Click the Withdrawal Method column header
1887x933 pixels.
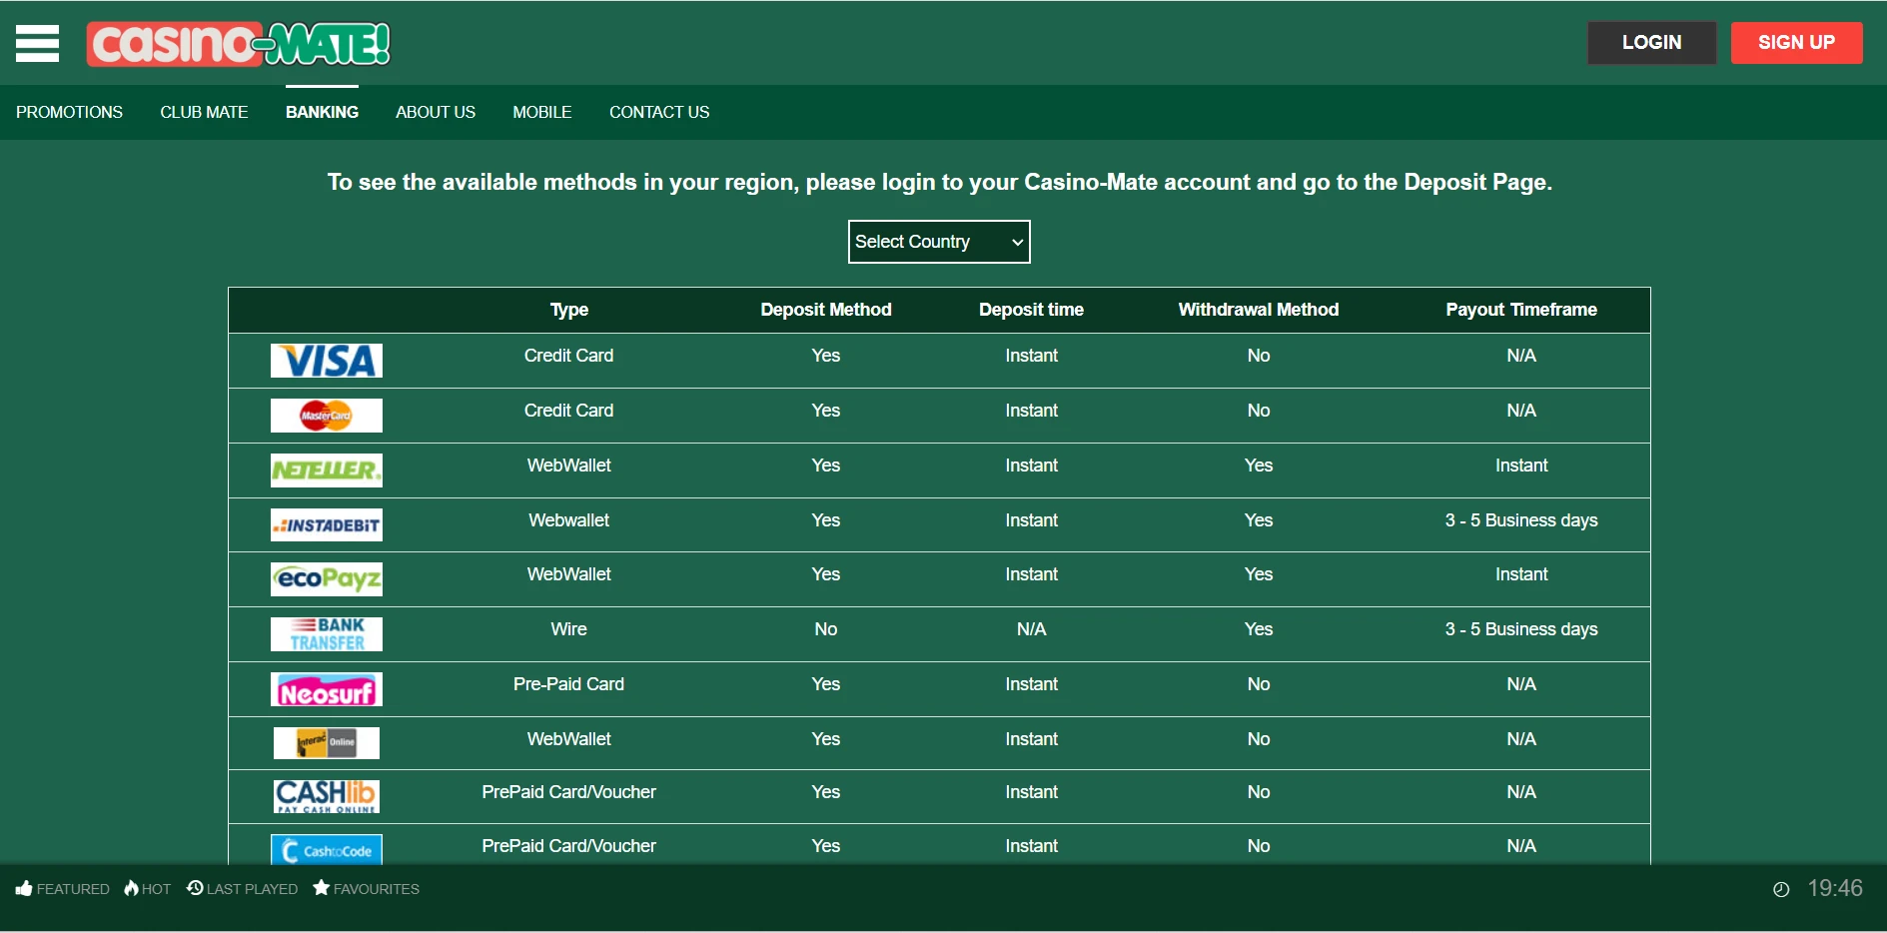[x=1259, y=310]
